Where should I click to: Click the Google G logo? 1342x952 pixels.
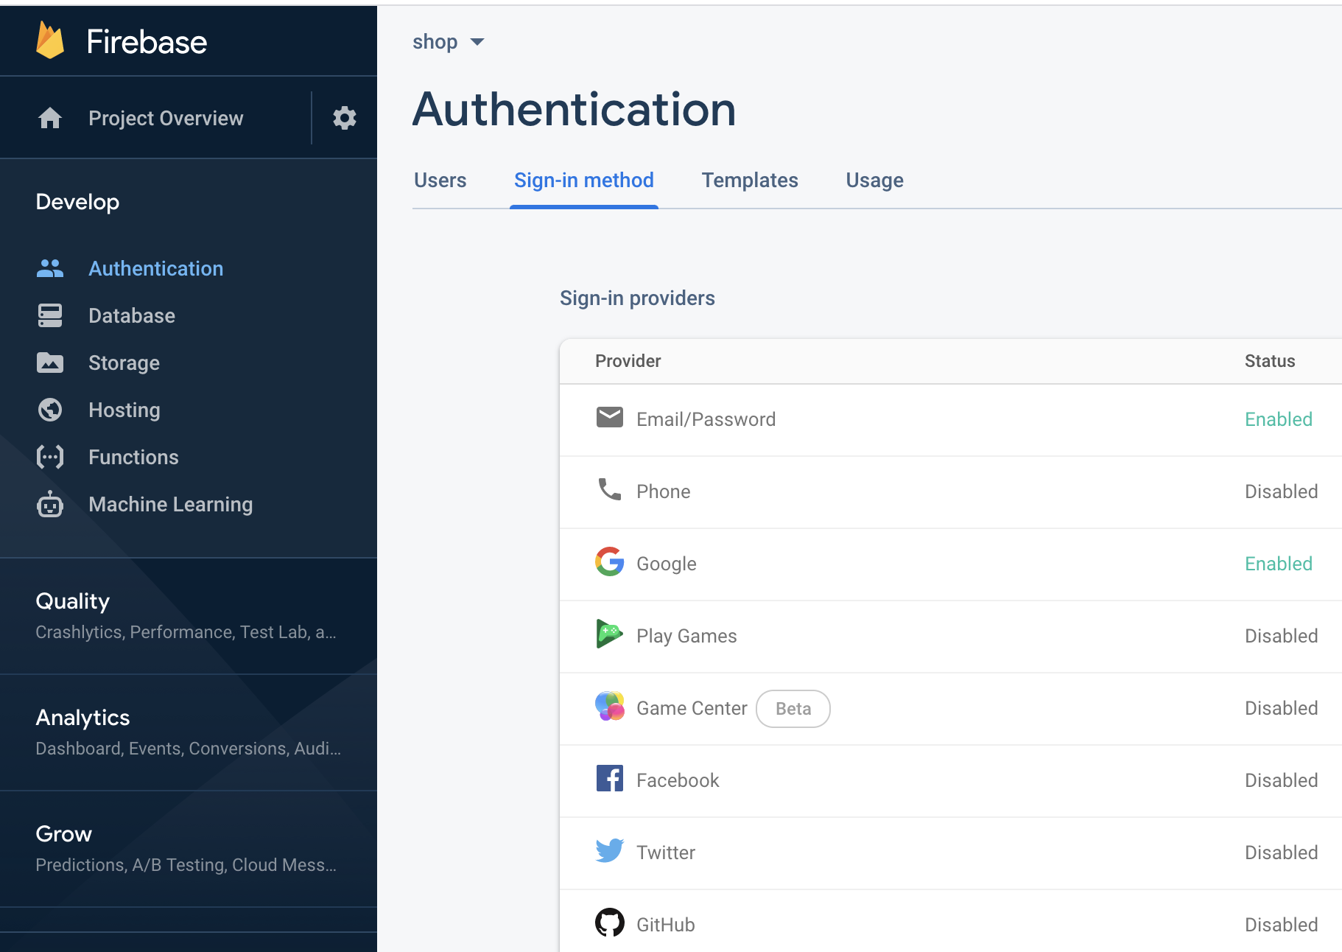[610, 561]
